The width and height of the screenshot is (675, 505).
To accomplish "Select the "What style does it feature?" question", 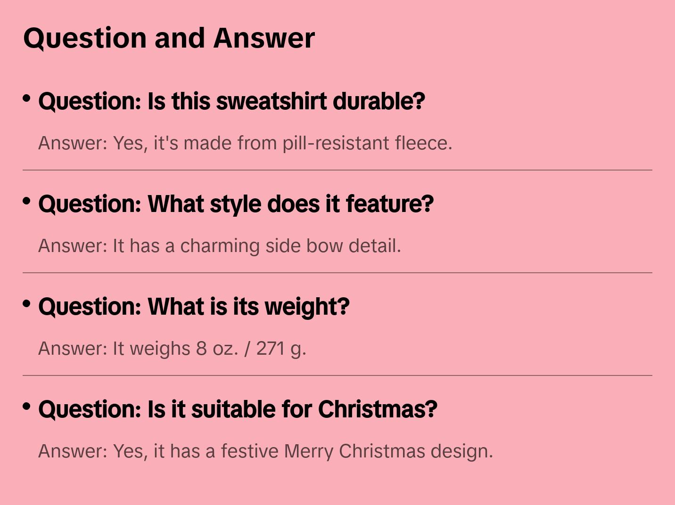I will point(236,204).
